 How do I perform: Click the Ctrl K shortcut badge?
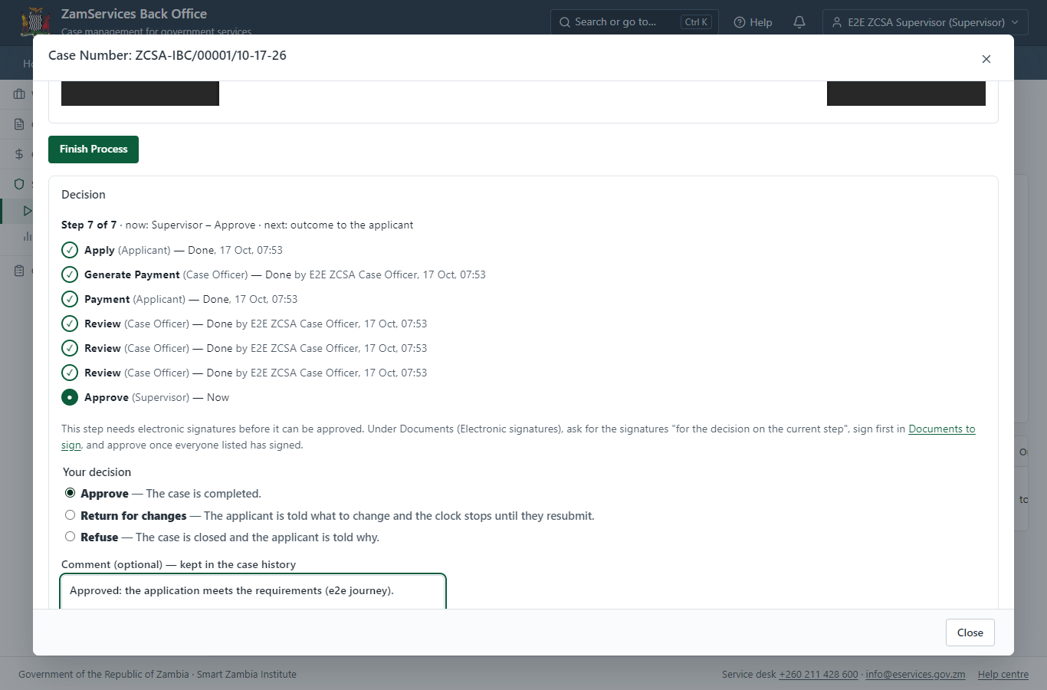pos(696,22)
